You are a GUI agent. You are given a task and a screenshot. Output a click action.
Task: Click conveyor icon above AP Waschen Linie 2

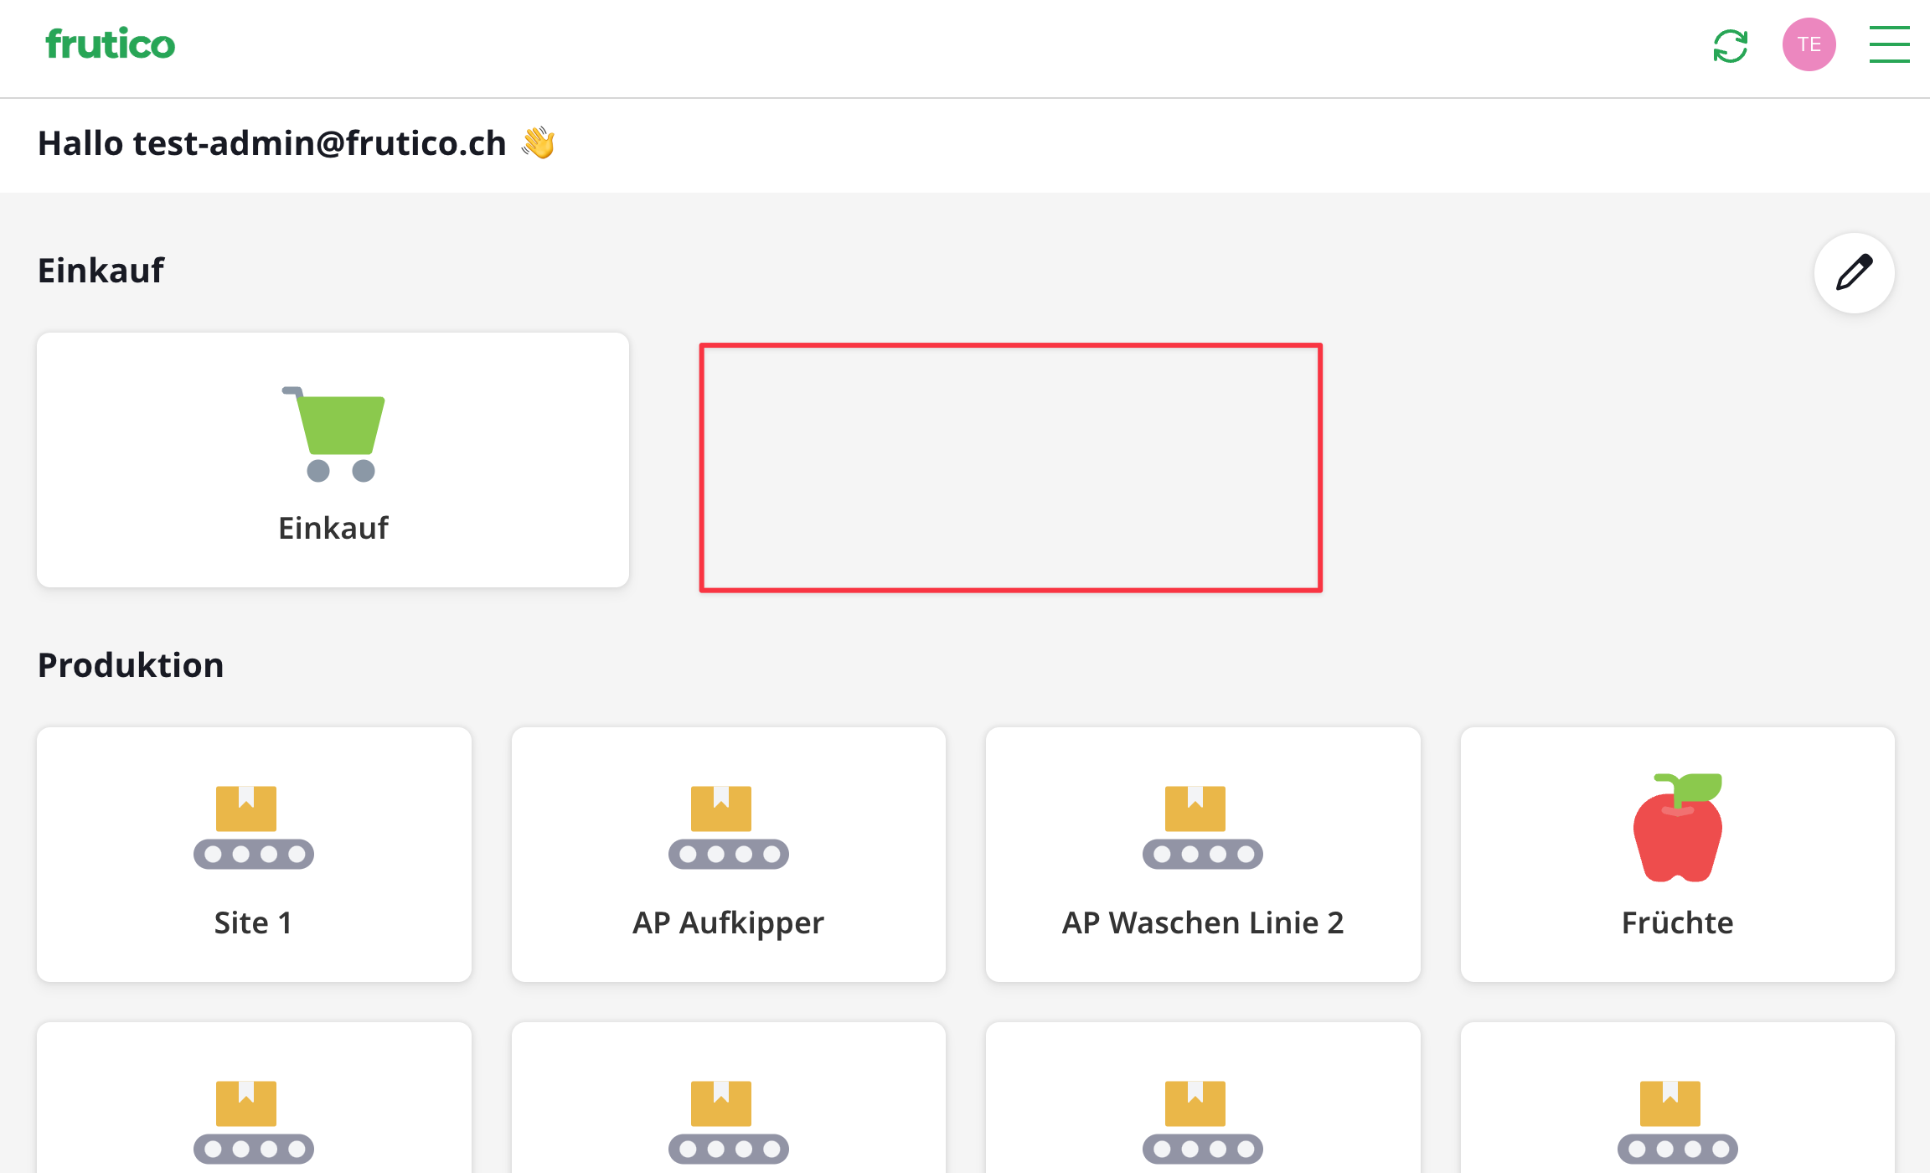[1202, 827]
